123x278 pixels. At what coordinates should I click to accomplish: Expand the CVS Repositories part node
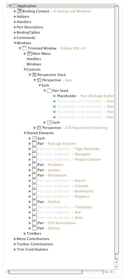30,223
